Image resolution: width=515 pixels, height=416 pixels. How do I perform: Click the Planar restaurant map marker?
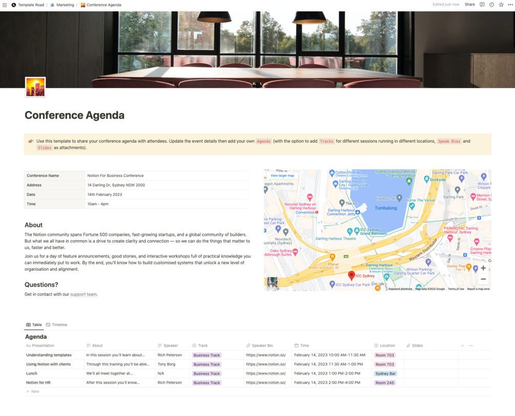point(333,257)
